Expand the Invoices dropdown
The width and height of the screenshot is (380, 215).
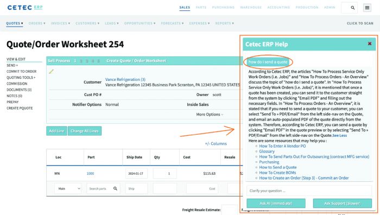[60, 23]
